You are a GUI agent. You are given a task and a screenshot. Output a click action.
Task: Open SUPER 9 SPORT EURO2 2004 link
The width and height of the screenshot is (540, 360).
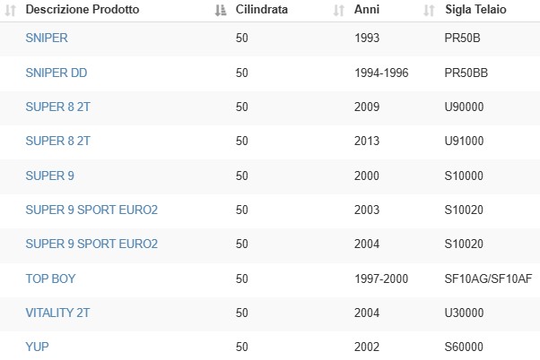[x=91, y=244]
